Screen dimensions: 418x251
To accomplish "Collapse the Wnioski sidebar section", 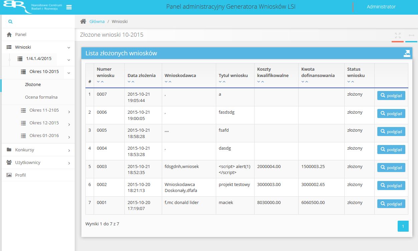I will [x=69, y=47].
